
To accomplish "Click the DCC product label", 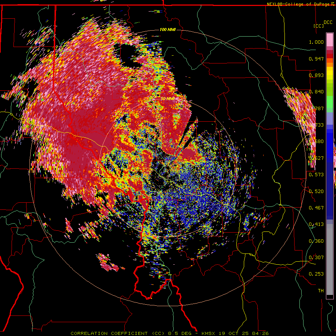I will (x=328, y=22).
